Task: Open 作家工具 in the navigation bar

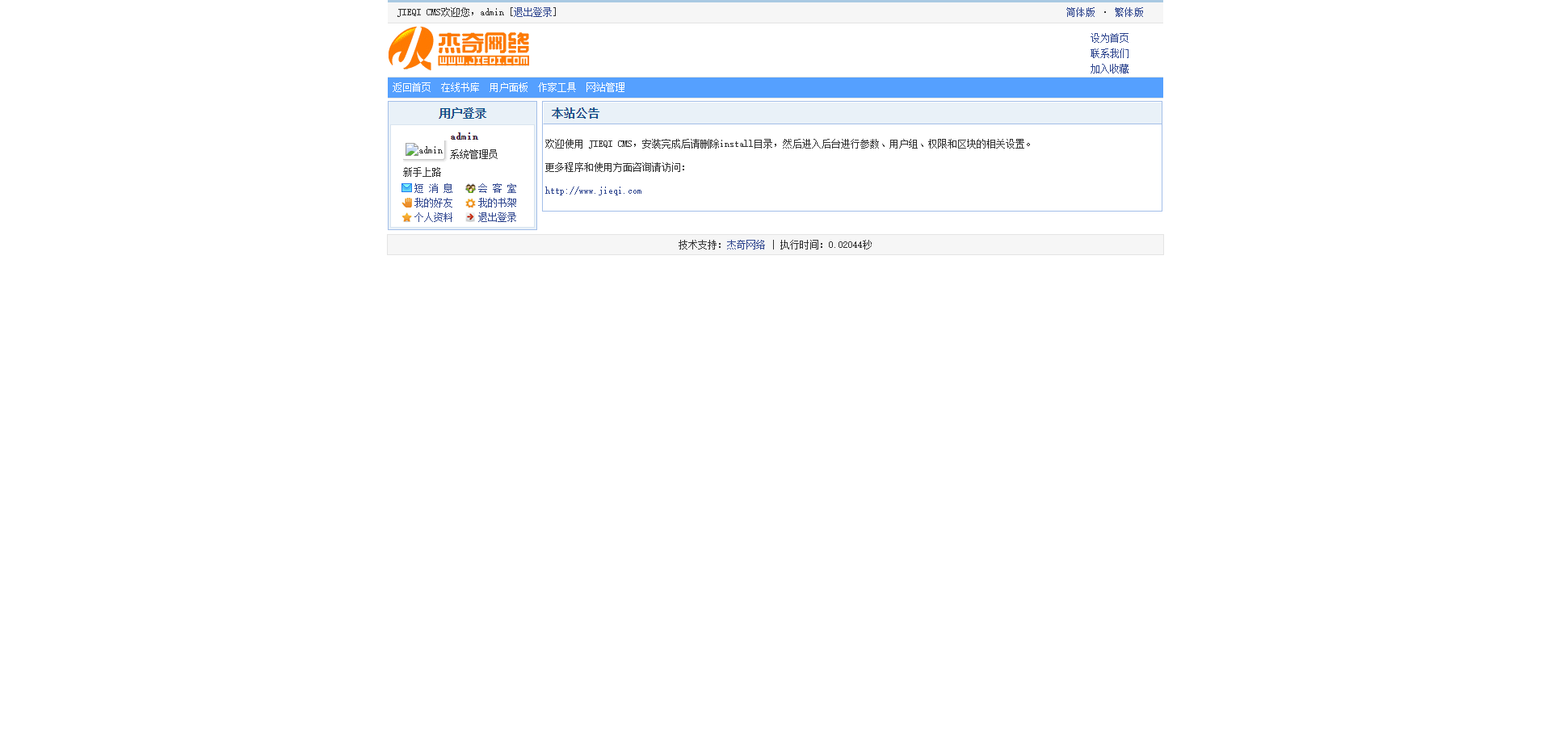Action: pos(557,88)
